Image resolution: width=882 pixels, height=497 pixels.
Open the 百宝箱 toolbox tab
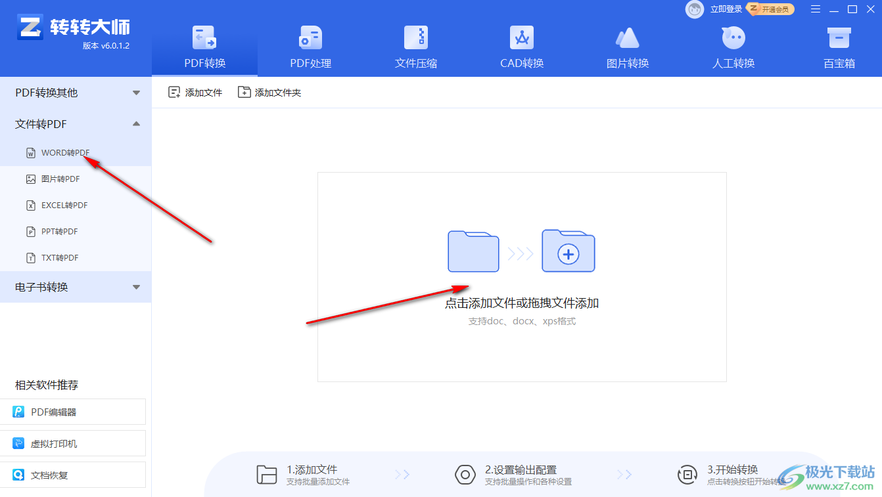[839, 47]
